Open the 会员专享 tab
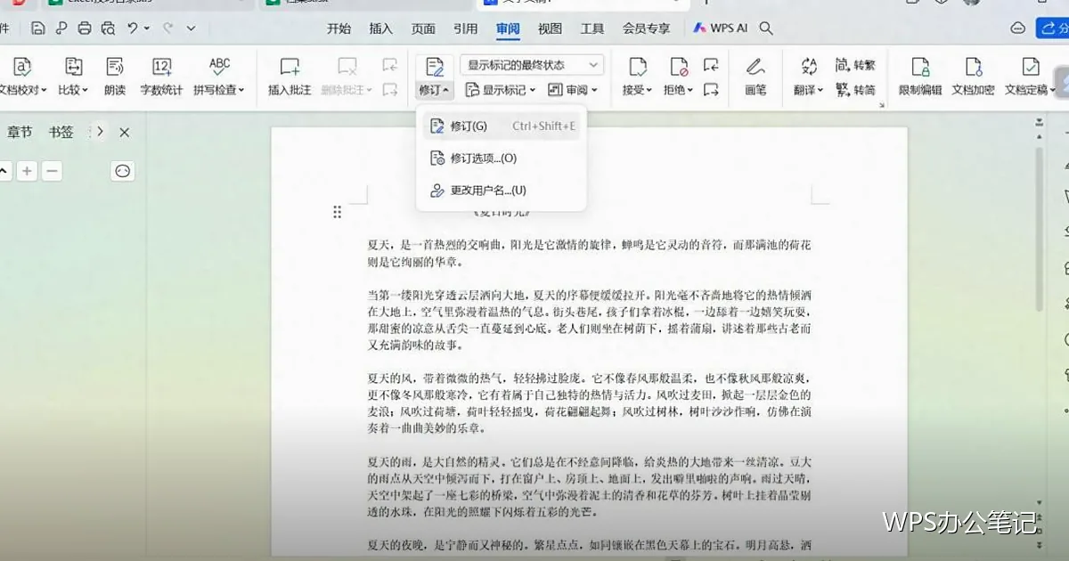Screen dimensions: 1069x561 [x=647, y=28]
